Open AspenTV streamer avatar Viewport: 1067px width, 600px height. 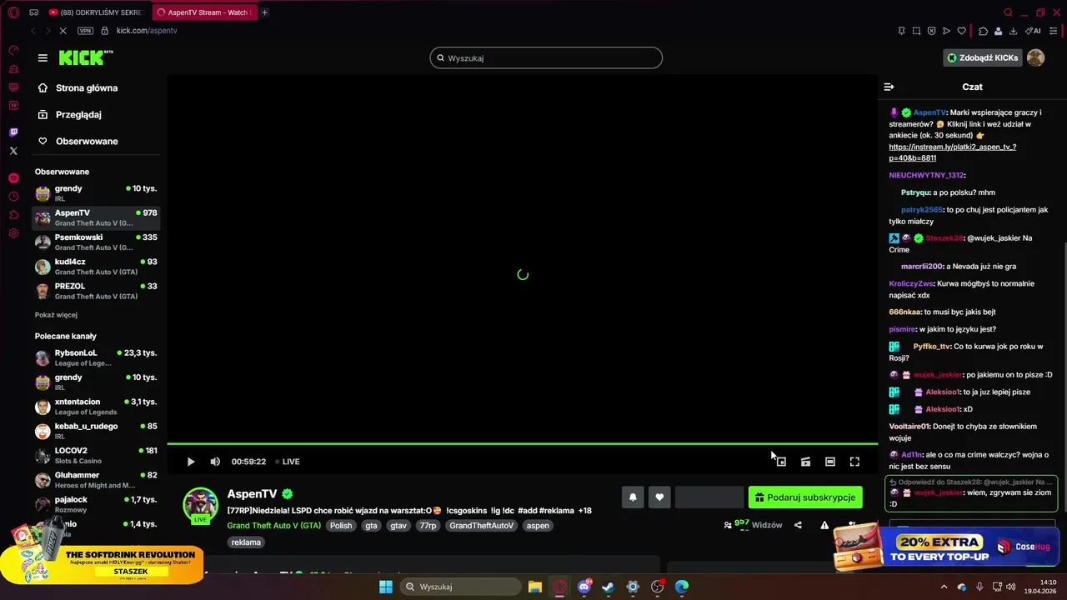pyautogui.click(x=201, y=505)
